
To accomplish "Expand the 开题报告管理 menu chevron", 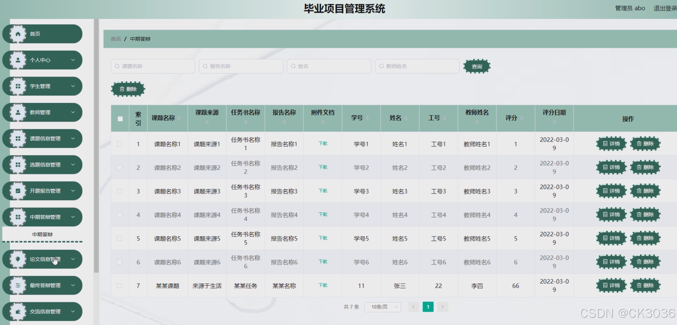I will pyautogui.click(x=73, y=191).
